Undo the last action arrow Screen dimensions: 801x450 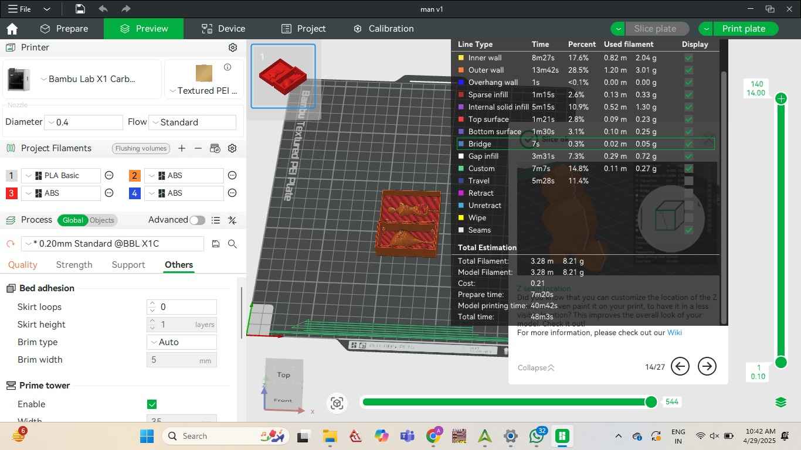[x=103, y=9]
